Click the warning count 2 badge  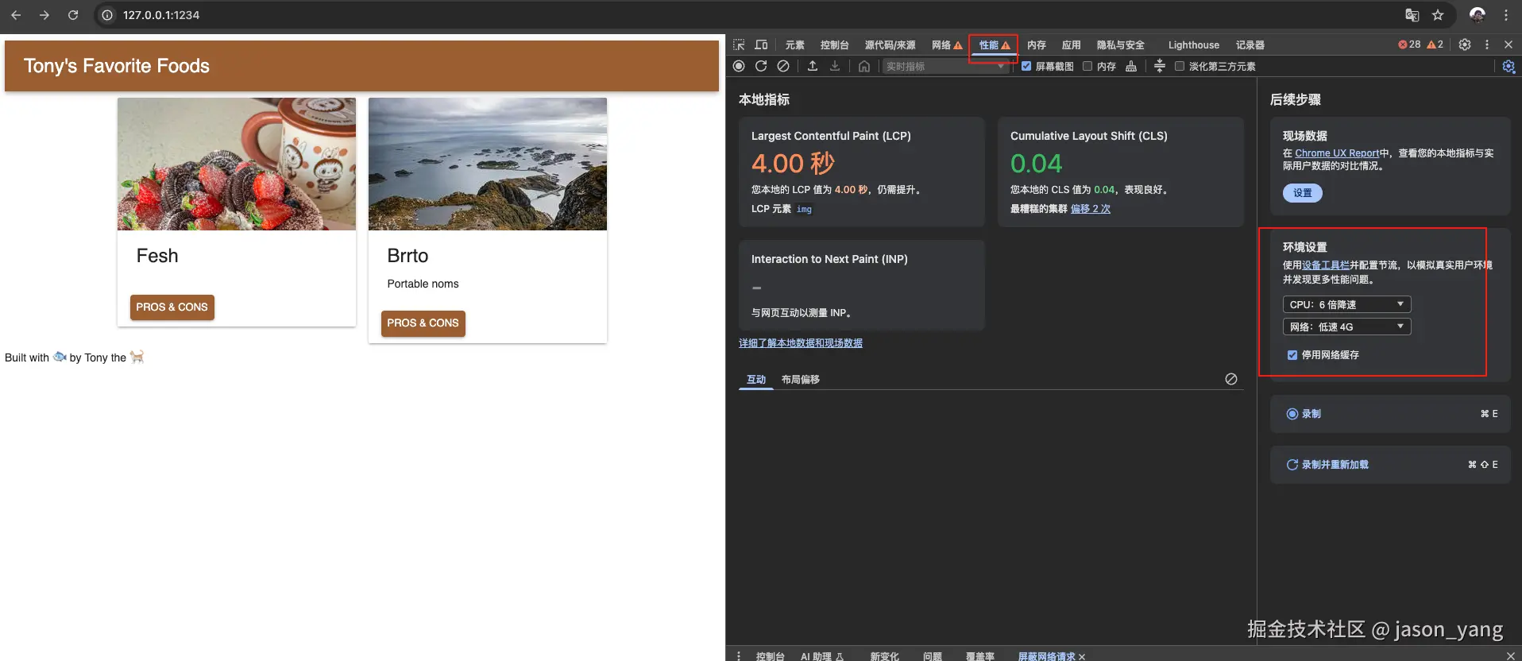pos(1435,44)
